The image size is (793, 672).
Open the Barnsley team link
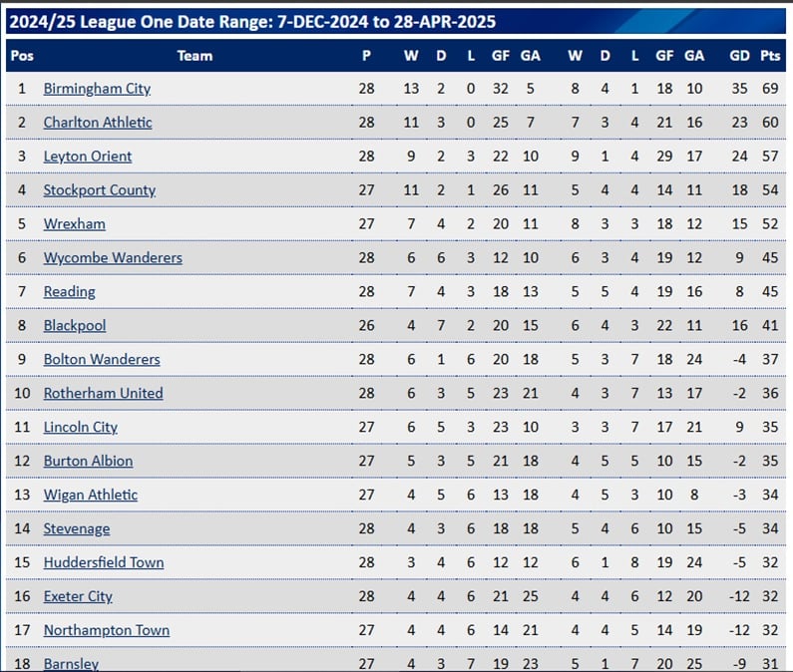71,663
